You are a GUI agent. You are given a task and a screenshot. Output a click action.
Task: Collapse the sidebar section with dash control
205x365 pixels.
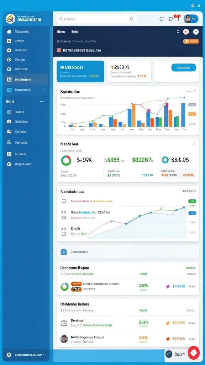[x=42, y=102]
